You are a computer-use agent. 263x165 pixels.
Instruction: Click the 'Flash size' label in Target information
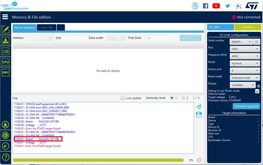214,134
